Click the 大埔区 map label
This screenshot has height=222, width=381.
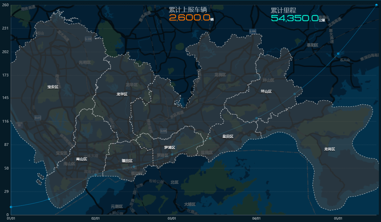[x=189, y=204]
